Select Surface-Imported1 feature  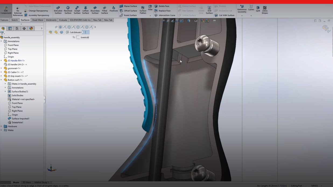pyautogui.click(x=19, y=118)
